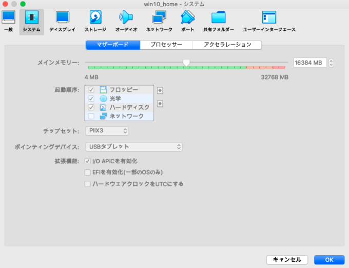Uncheck the ハードディスク boot checkbox
The width and height of the screenshot is (349, 268).
(91, 107)
